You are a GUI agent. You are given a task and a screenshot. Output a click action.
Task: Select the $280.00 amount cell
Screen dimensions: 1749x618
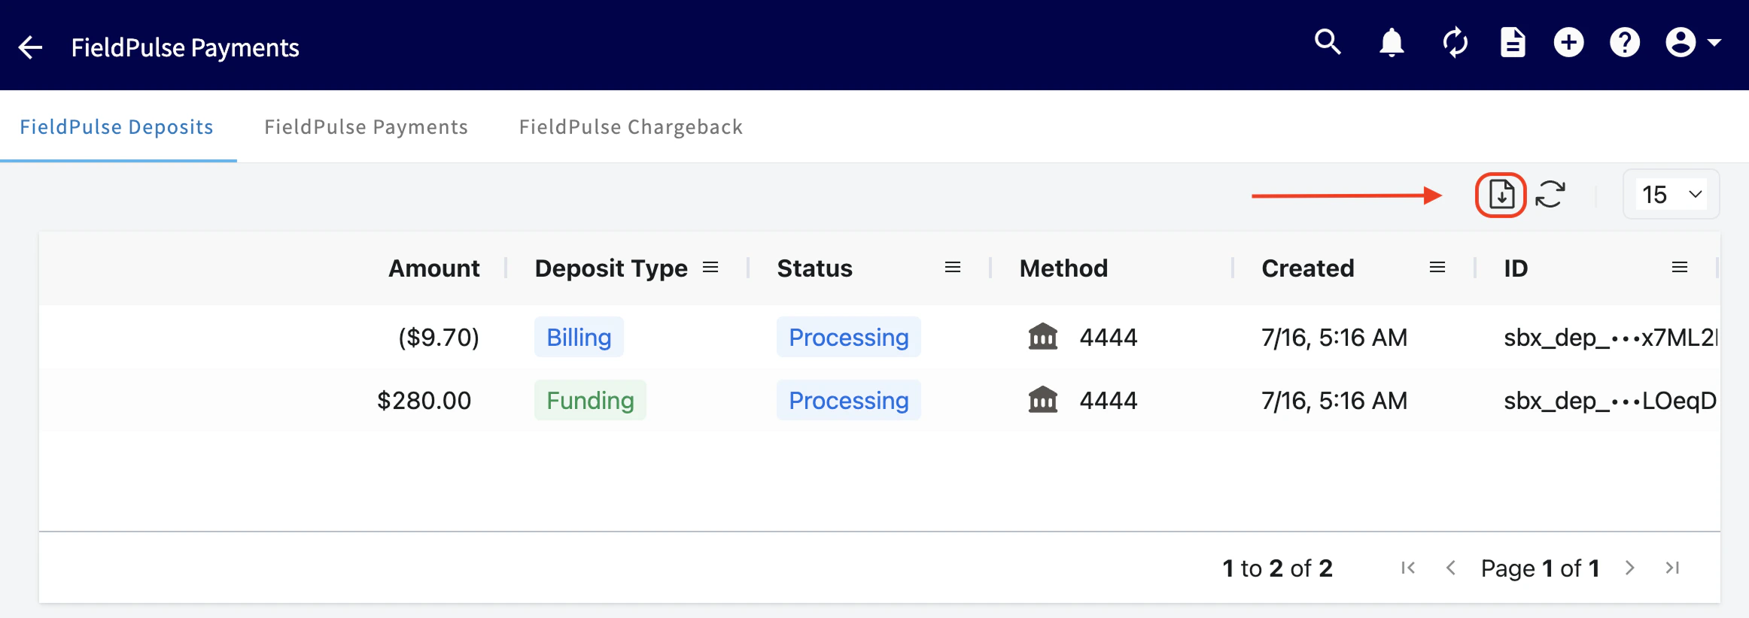[x=424, y=401]
